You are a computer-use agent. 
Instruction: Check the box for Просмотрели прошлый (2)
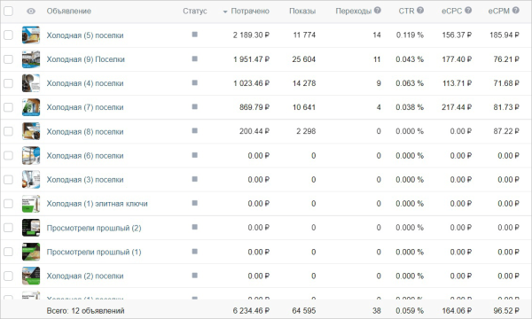coord(8,228)
